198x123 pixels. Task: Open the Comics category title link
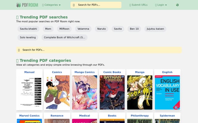[57, 72]
